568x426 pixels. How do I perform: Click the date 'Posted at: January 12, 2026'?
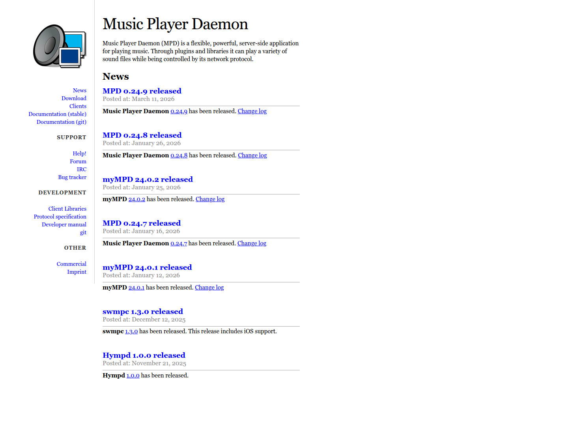pos(141,275)
